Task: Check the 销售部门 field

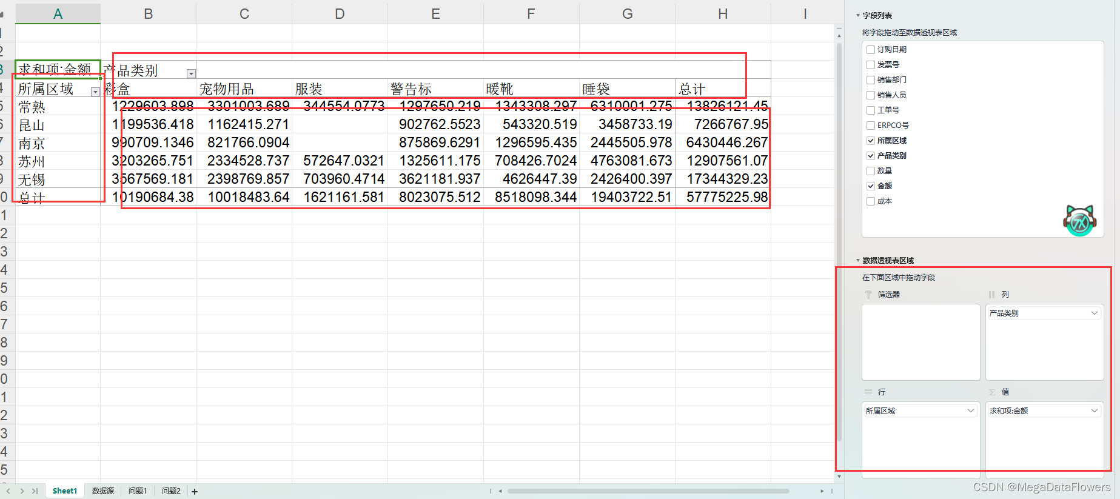Action: pyautogui.click(x=871, y=80)
